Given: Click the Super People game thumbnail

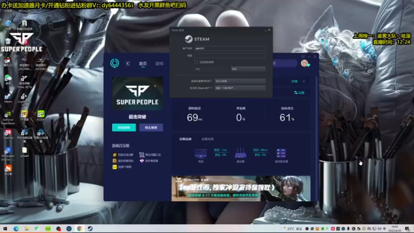Looking at the screenshot, I should coord(138,93).
